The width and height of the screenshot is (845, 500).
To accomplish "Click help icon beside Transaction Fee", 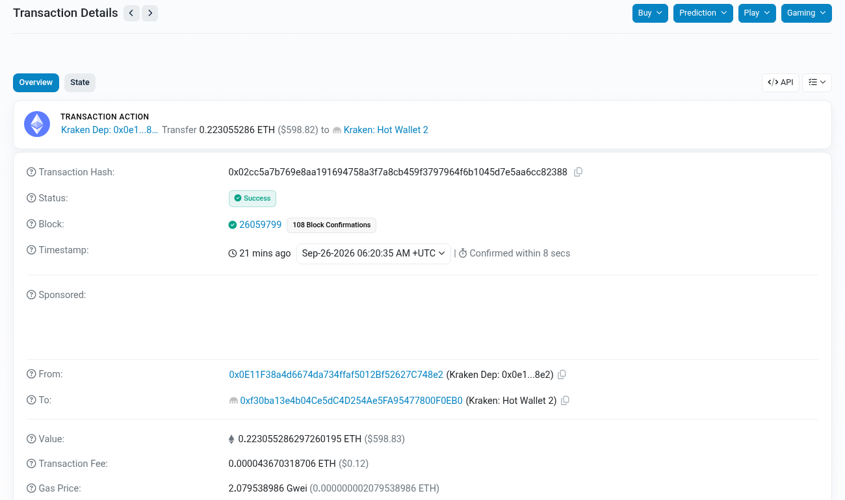I will click(31, 464).
